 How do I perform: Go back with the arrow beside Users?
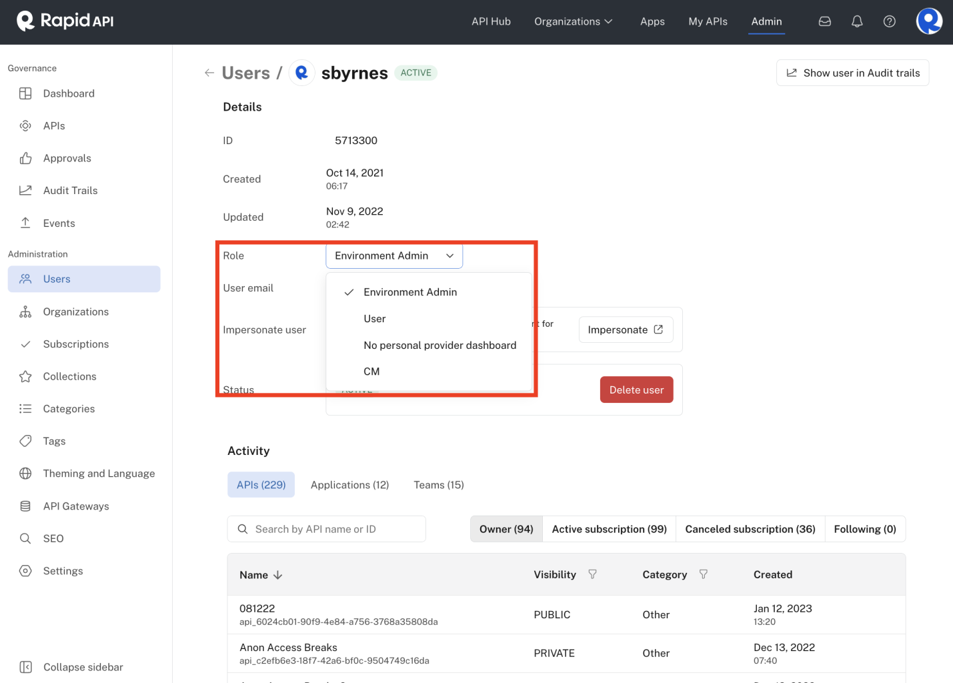[x=209, y=73]
